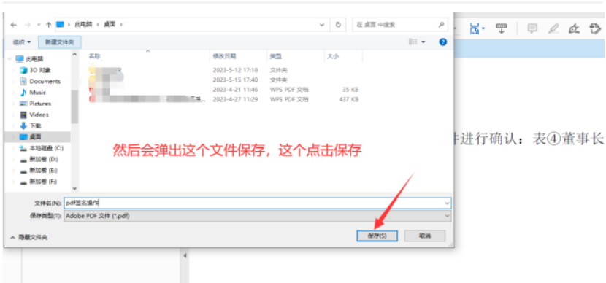Open the 组织 menu
606x283 pixels.
[x=22, y=42]
